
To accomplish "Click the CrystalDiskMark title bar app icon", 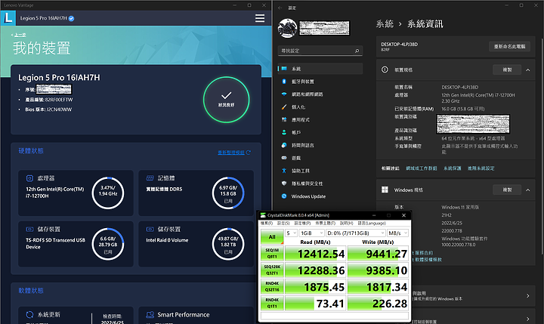I will (x=264, y=215).
